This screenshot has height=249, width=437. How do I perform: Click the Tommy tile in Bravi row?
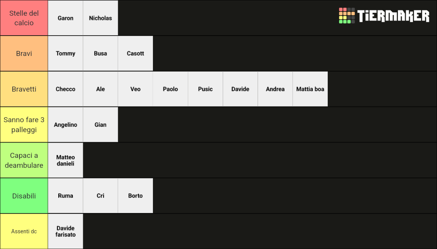coord(66,53)
